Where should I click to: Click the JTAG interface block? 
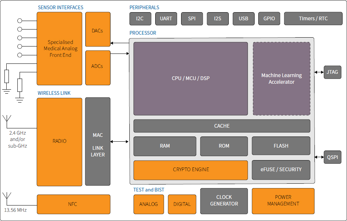point(332,72)
